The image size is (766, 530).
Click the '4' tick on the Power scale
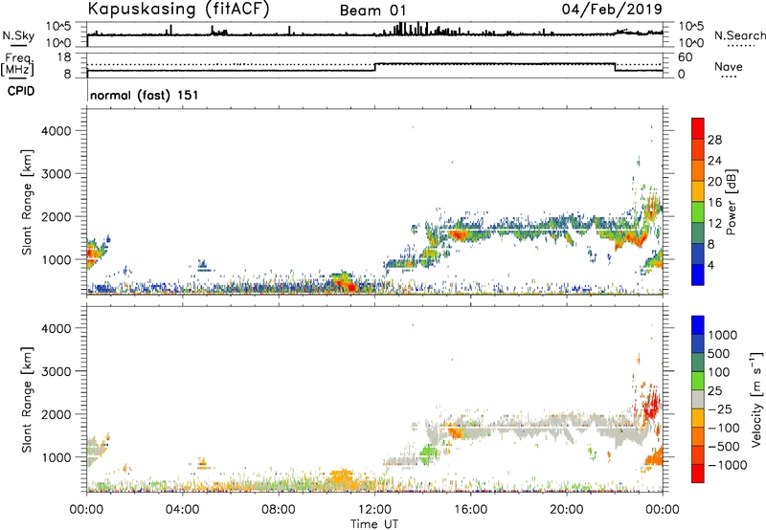pos(711,266)
